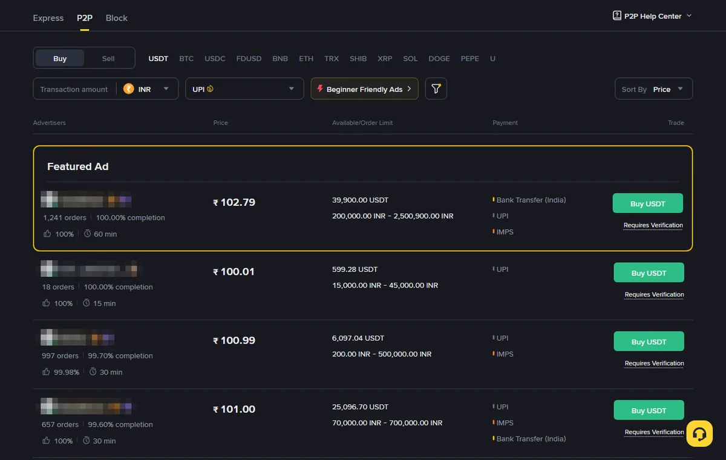Switch to the Block tab
The width and height of the screenshot is (726, 460).
click(x=117, y=18)
